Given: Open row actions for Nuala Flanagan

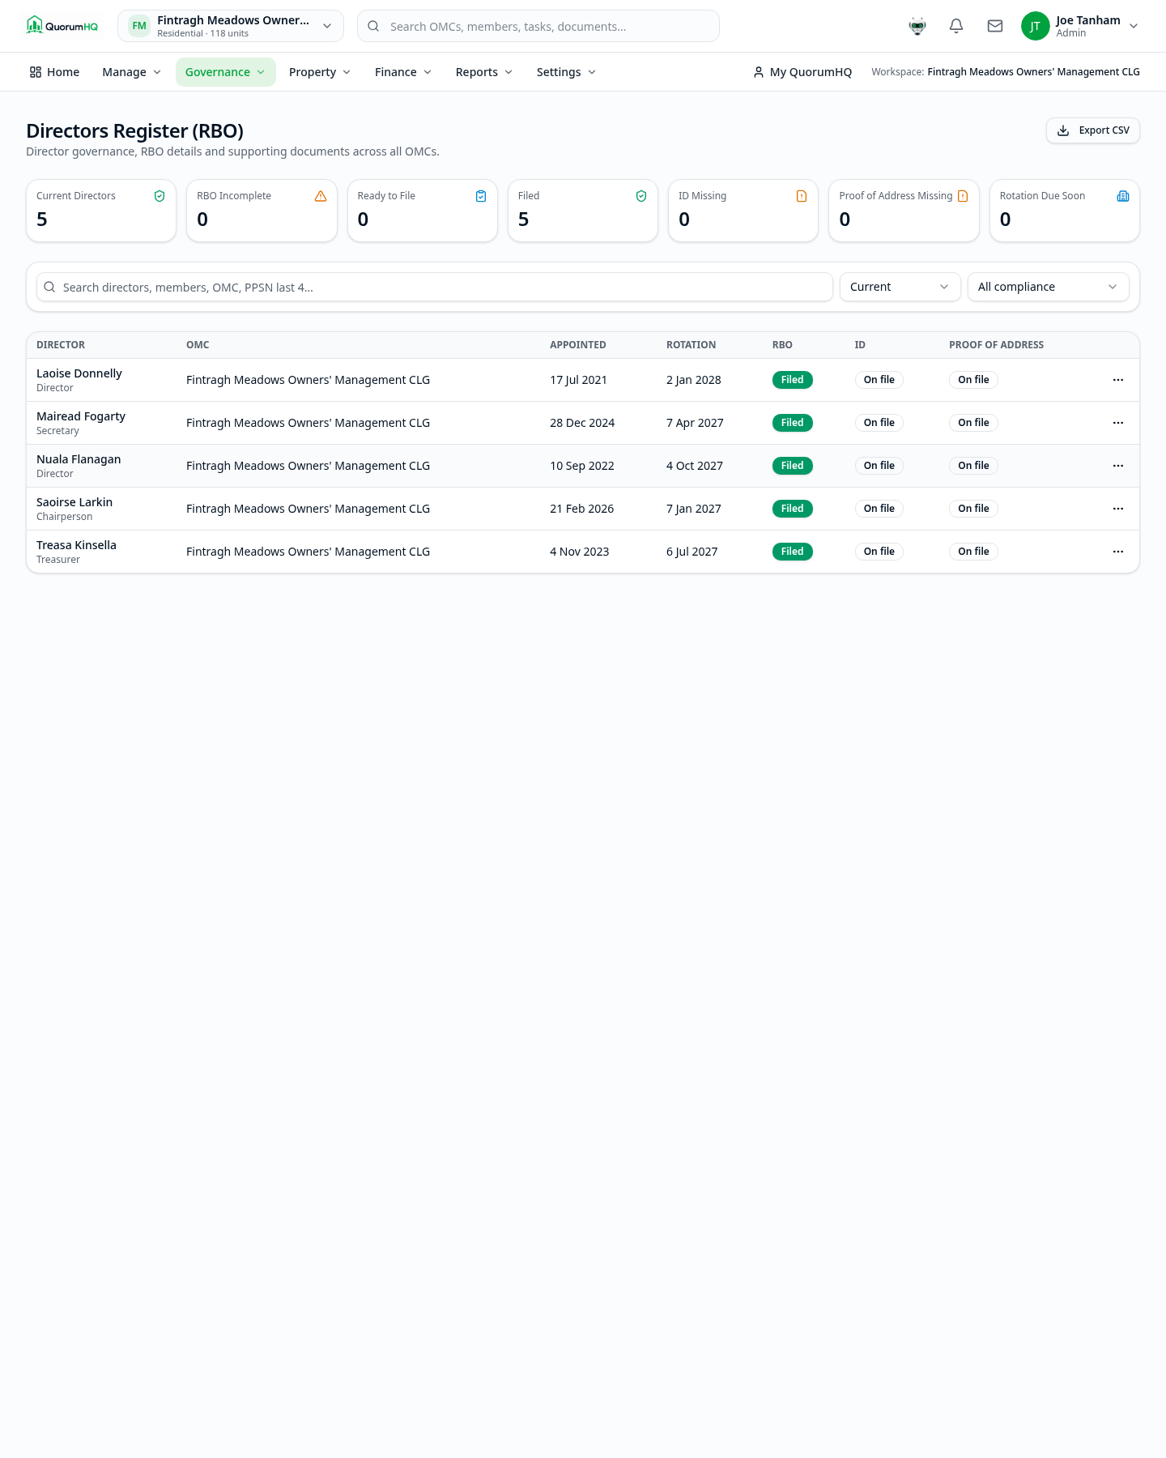Looking at the screenshot, I should tap(1118, 466).
